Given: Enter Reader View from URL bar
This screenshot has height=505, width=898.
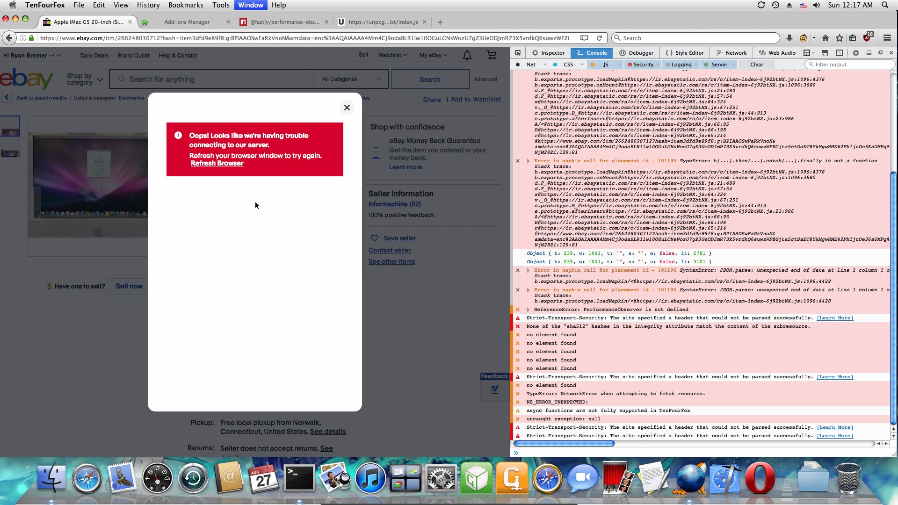Looking at the screenshot, I should click(584, 38).
